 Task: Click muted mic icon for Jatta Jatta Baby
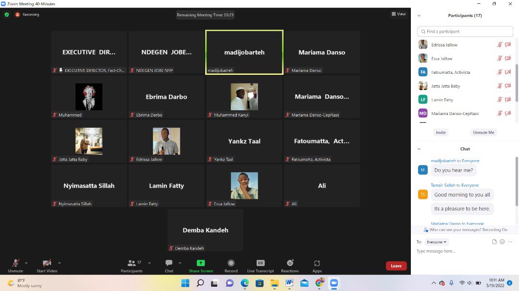pyautogui.click(x=500, y=86)
